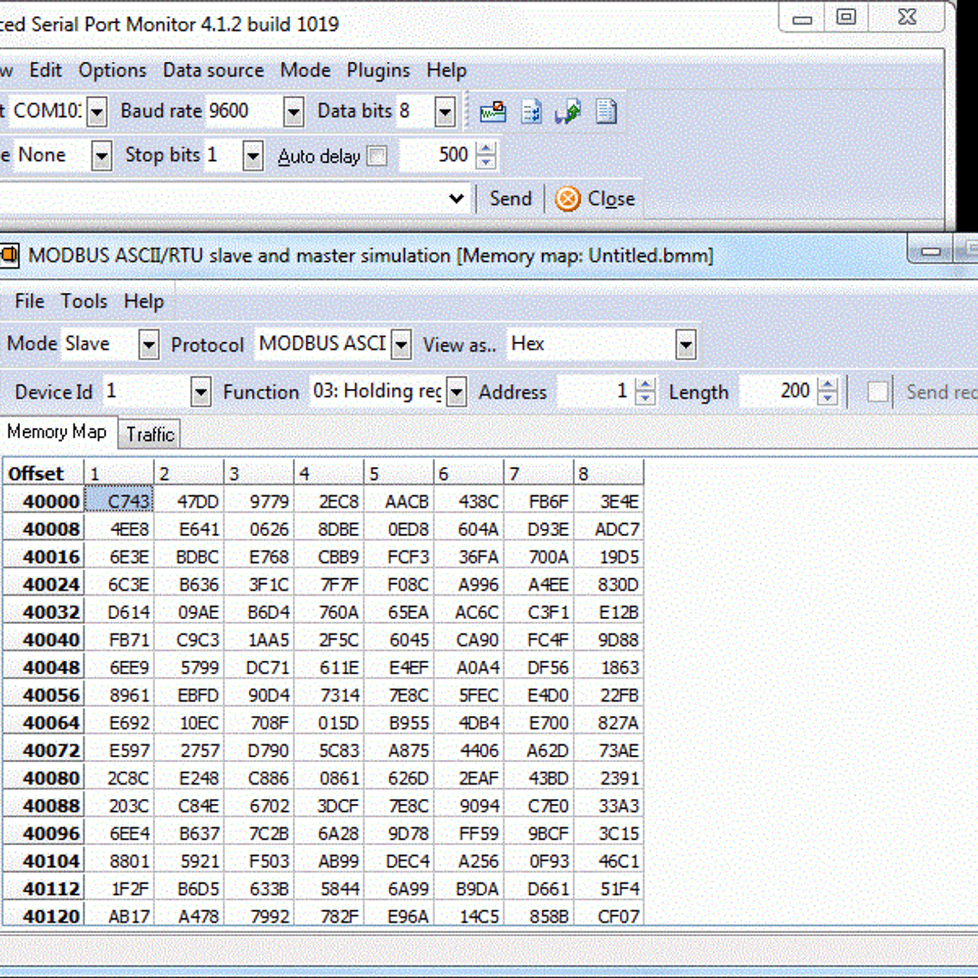Toggle the Auto delay checkbox
The image size is (978, 978).
(x=377, y=156)
